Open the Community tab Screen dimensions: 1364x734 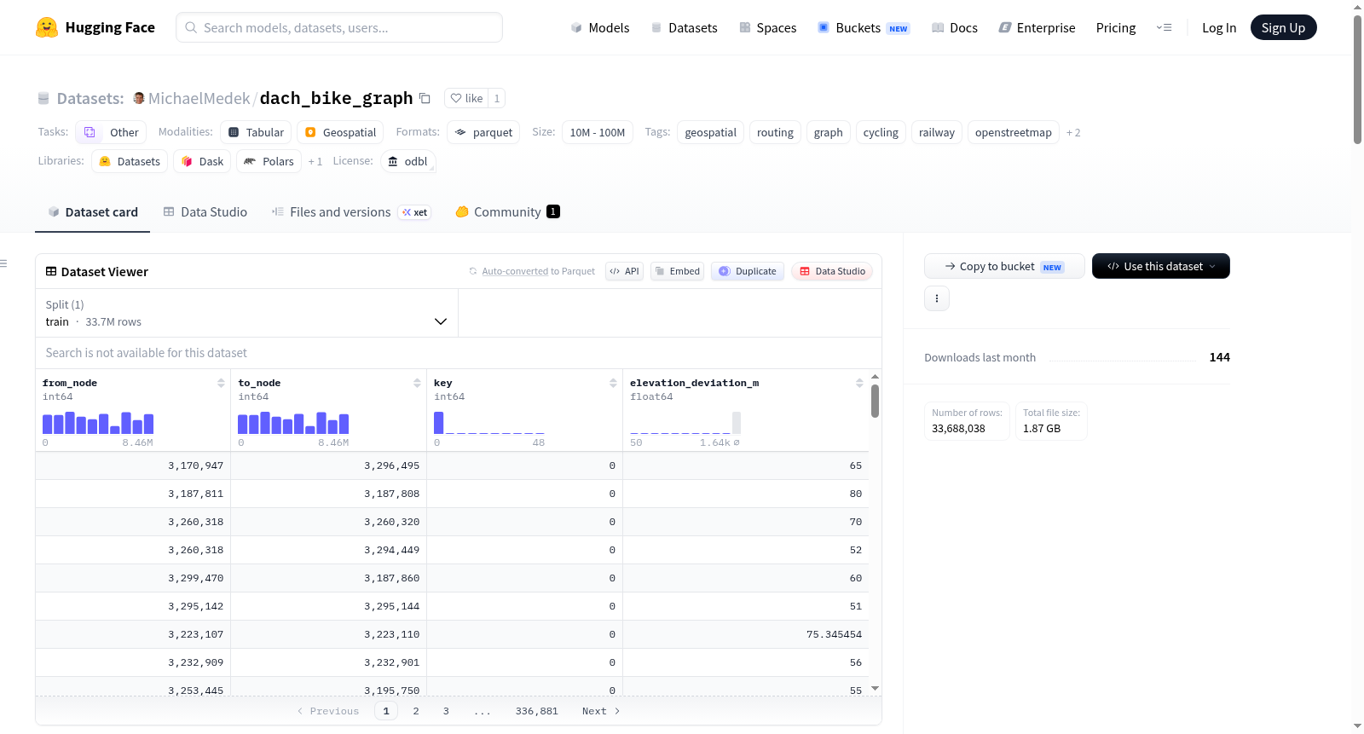click(x=507, y=212)
